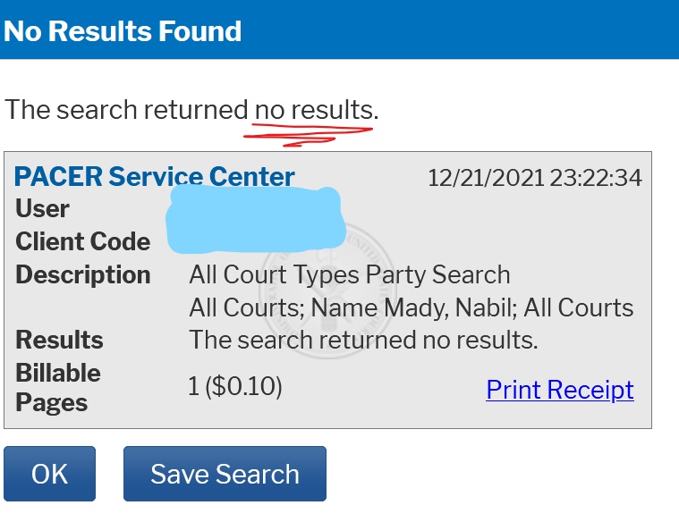679x522 pixels.
Task: Click the faint court seal watermark
Action: tap(327, 290)
